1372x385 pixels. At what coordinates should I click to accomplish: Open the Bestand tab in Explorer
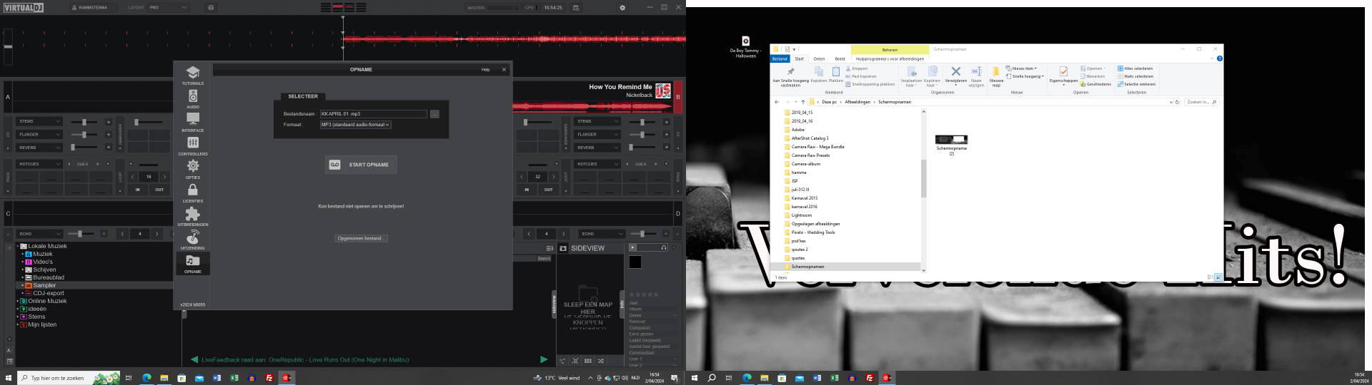click(x=780, y=59)
